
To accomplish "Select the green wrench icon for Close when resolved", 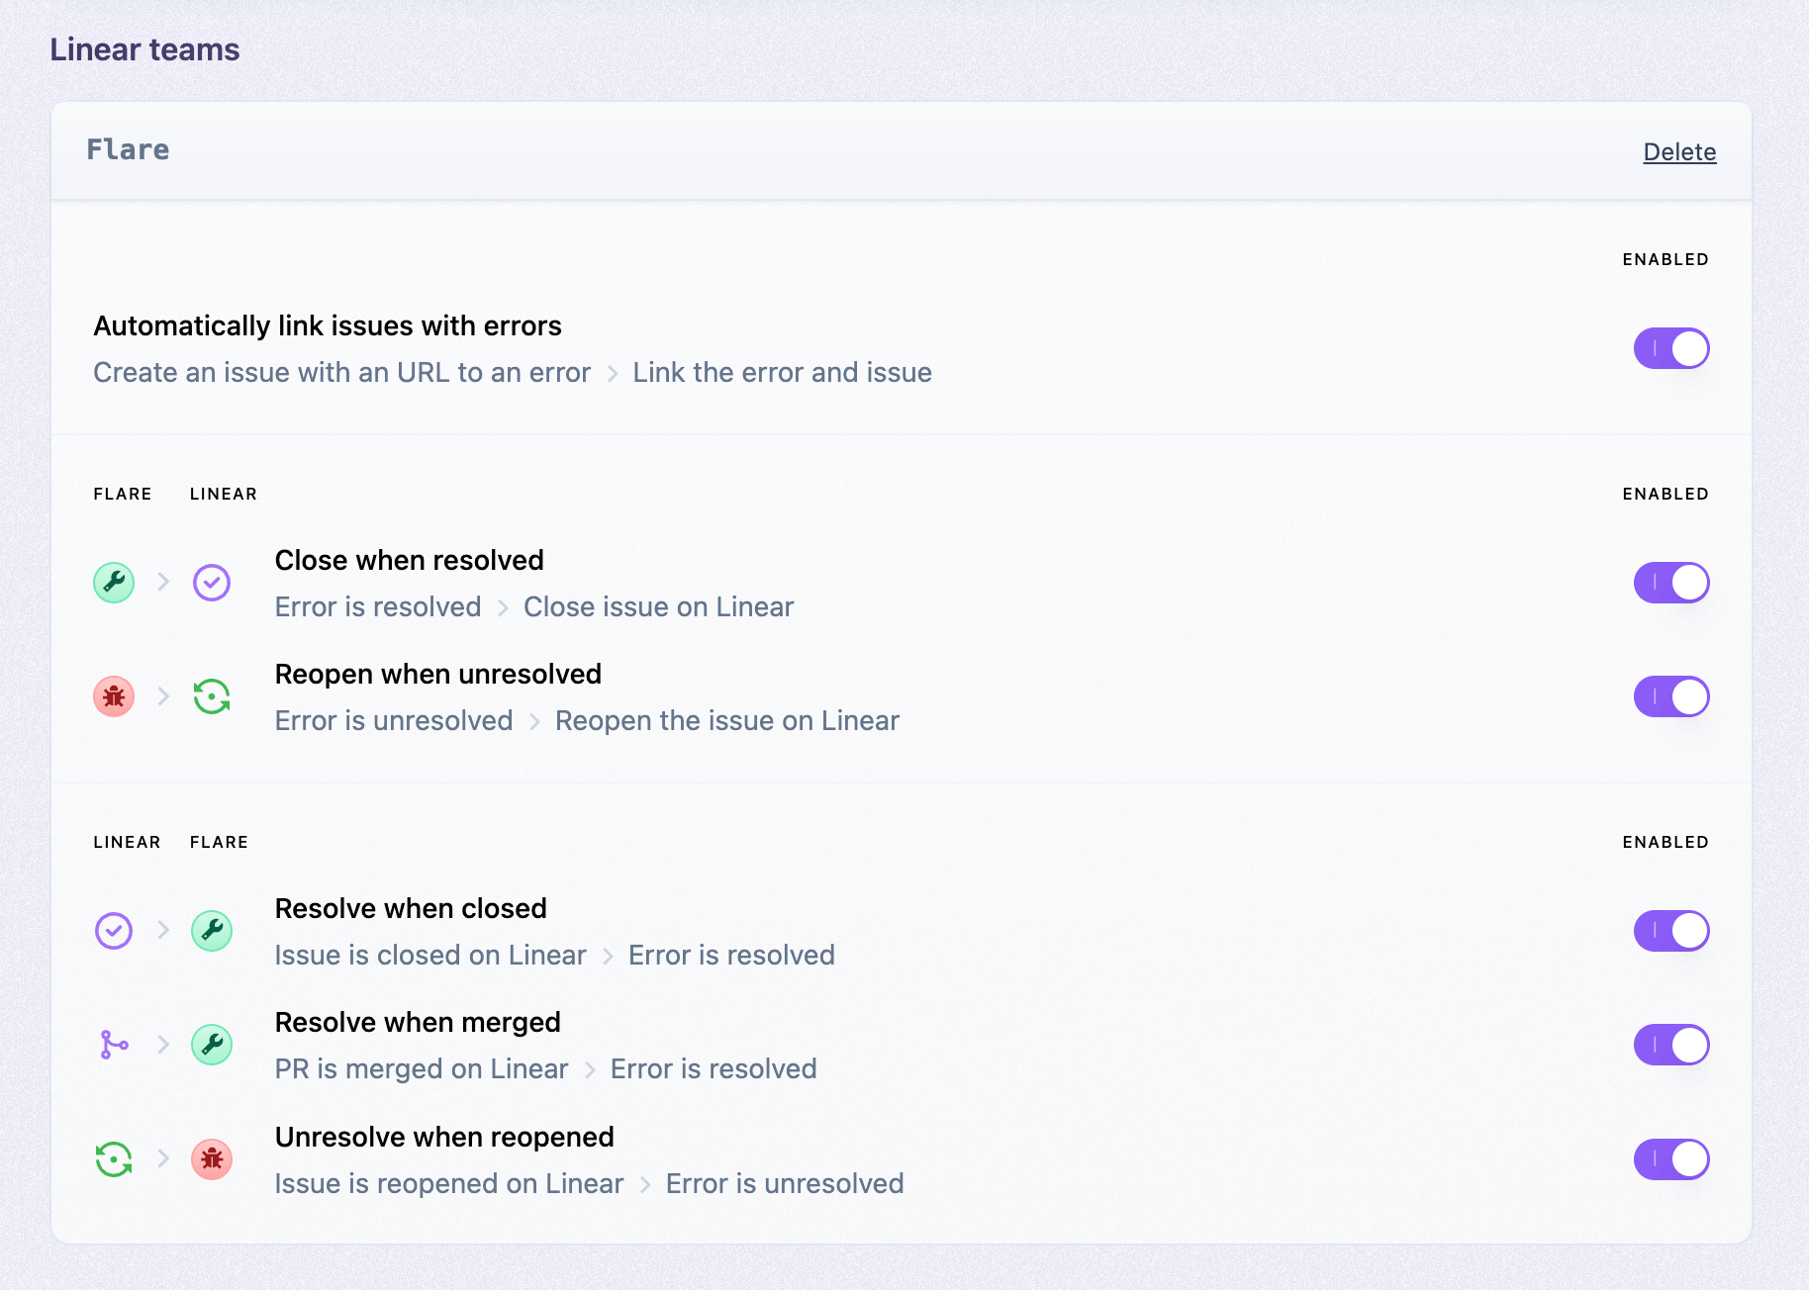I will click(x=113, y=582).
